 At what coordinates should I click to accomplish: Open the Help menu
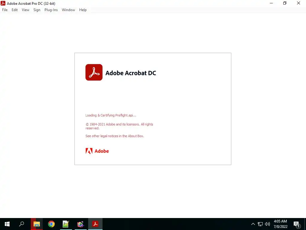tap(83, 10)
